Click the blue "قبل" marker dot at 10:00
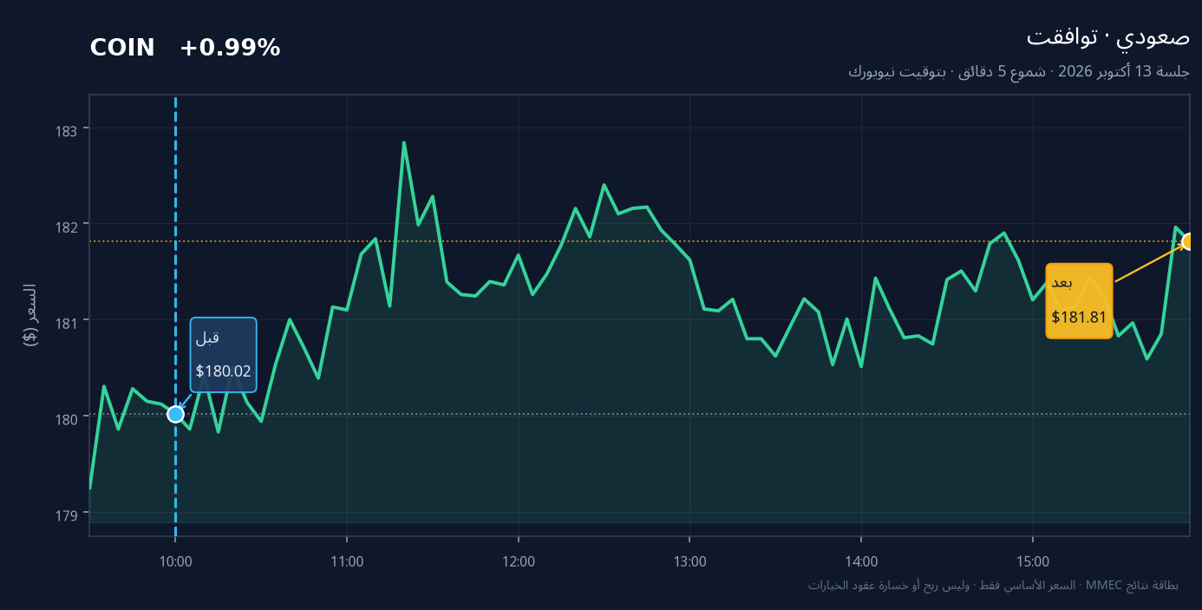Viewport: 1202px width, 610px height. (x=175, y=414)
